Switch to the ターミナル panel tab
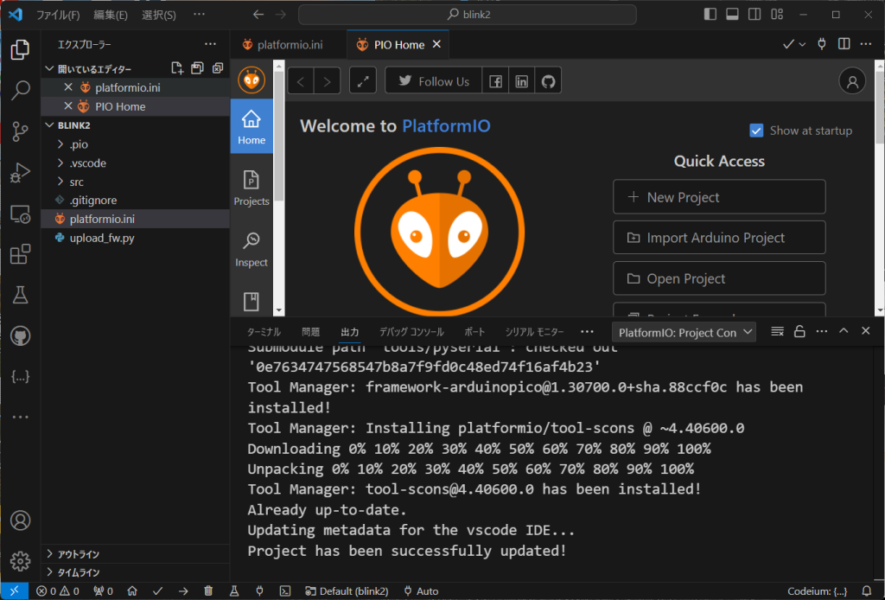 (x=264, y=332)
